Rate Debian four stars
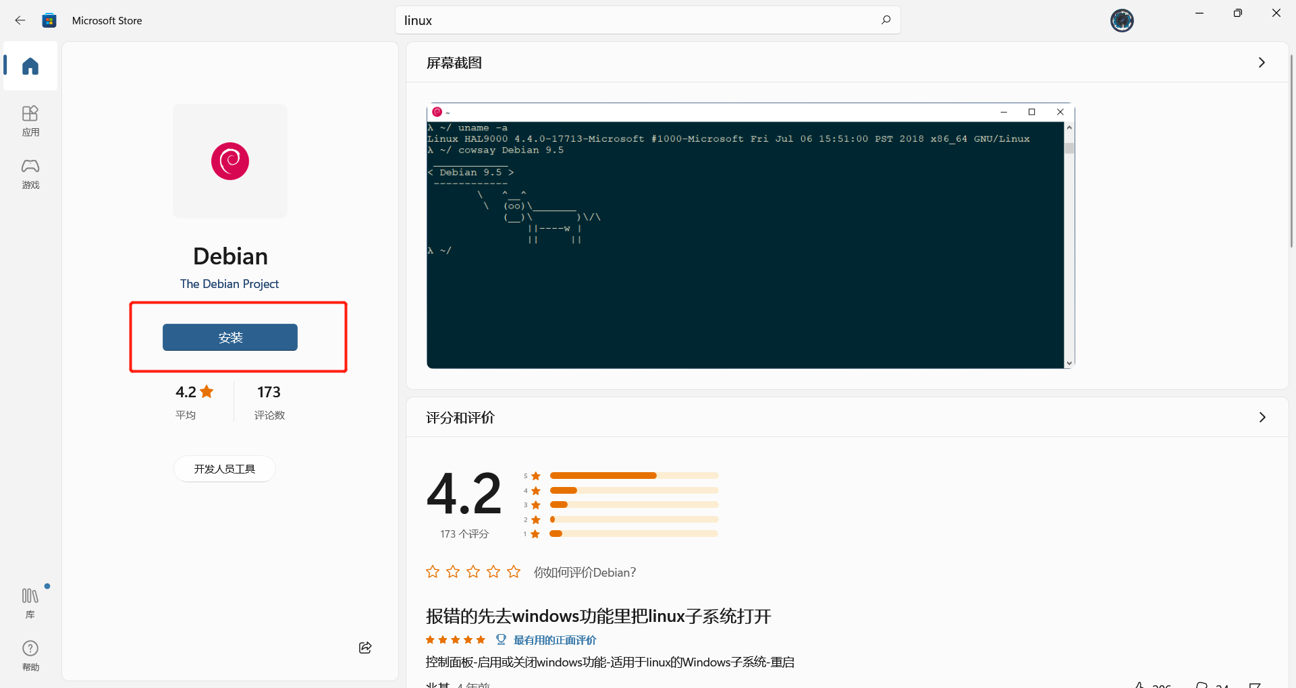This screenshot has height=688, width=1296. click(493, 572)
